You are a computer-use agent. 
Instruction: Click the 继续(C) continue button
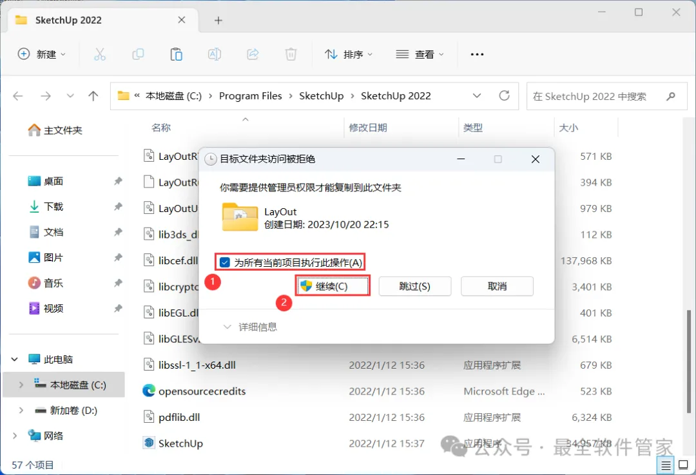[332, 286]
